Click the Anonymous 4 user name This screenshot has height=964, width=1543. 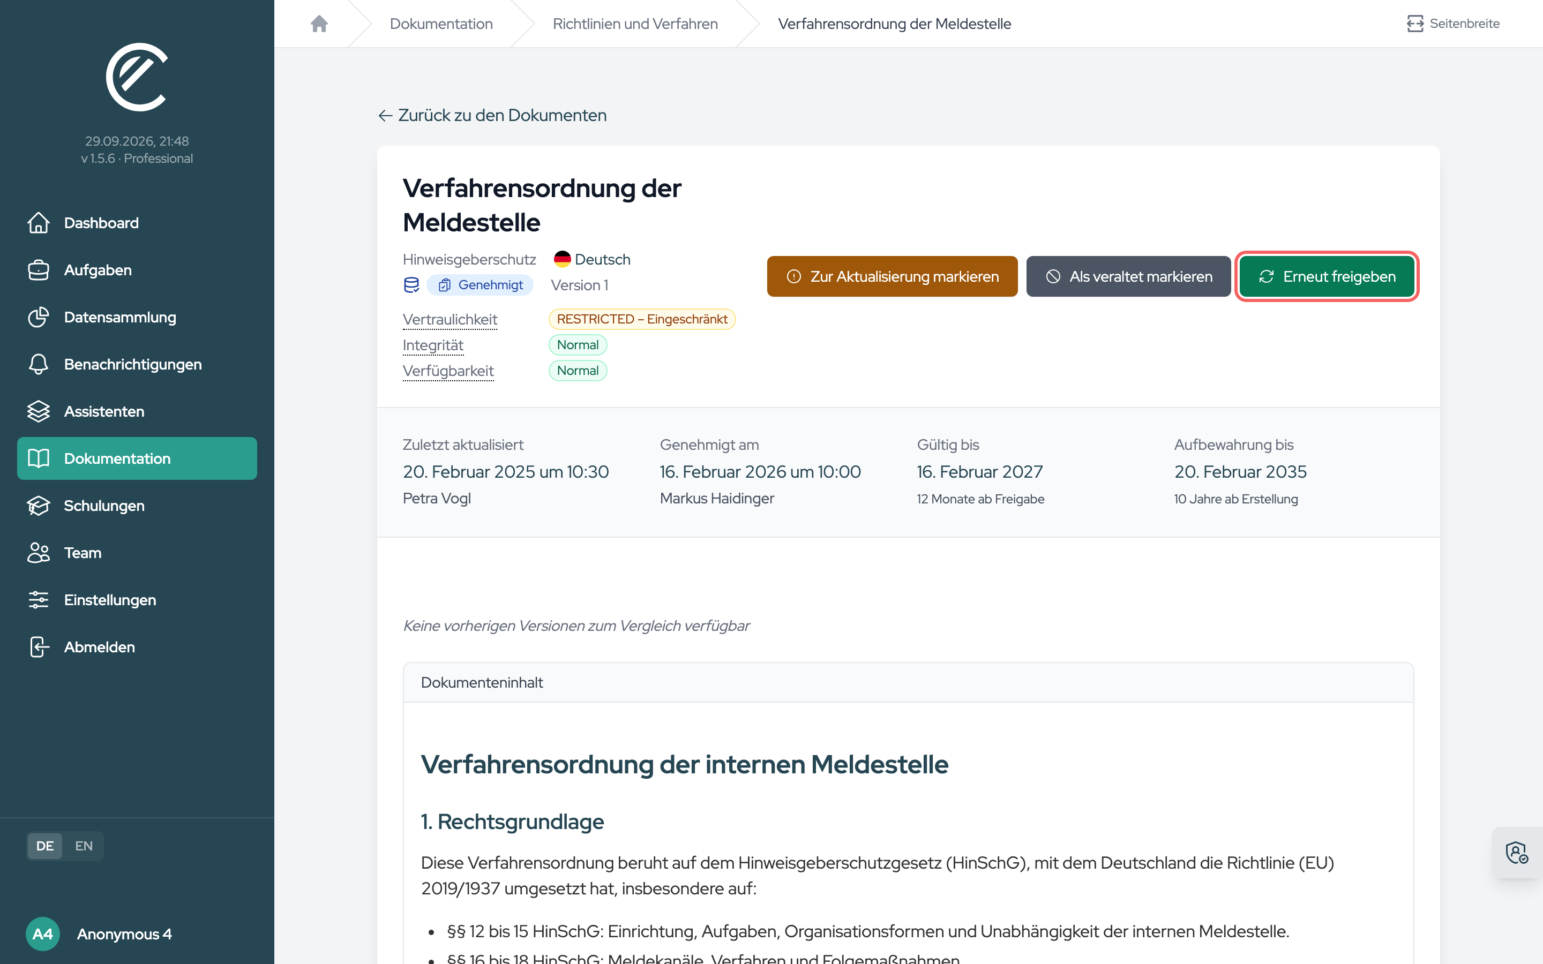(124, 934)
